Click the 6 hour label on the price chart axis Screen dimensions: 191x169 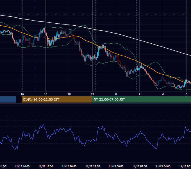click(x=187, y=94)
